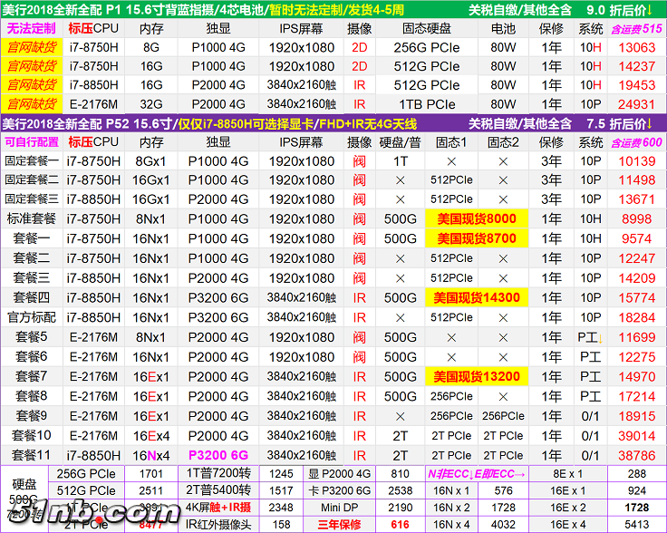
Task: Click the 无法定制 header cell
Action: tap(32, 28)
